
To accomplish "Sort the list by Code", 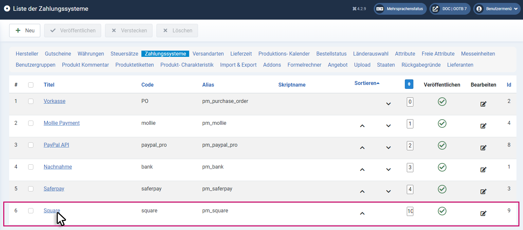I will [x=147, y=85].
